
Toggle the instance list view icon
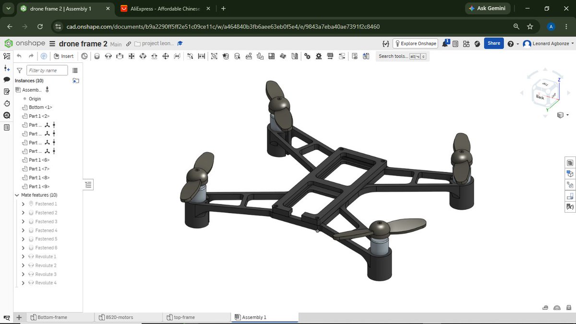(75, 71)
